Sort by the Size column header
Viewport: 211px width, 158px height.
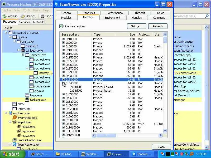tap(126, 34)
